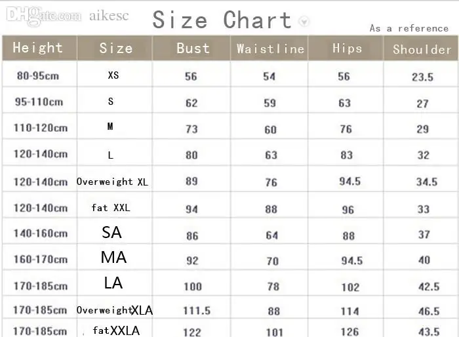Select the XS size cell
The image size is (459, 337).
115,74
